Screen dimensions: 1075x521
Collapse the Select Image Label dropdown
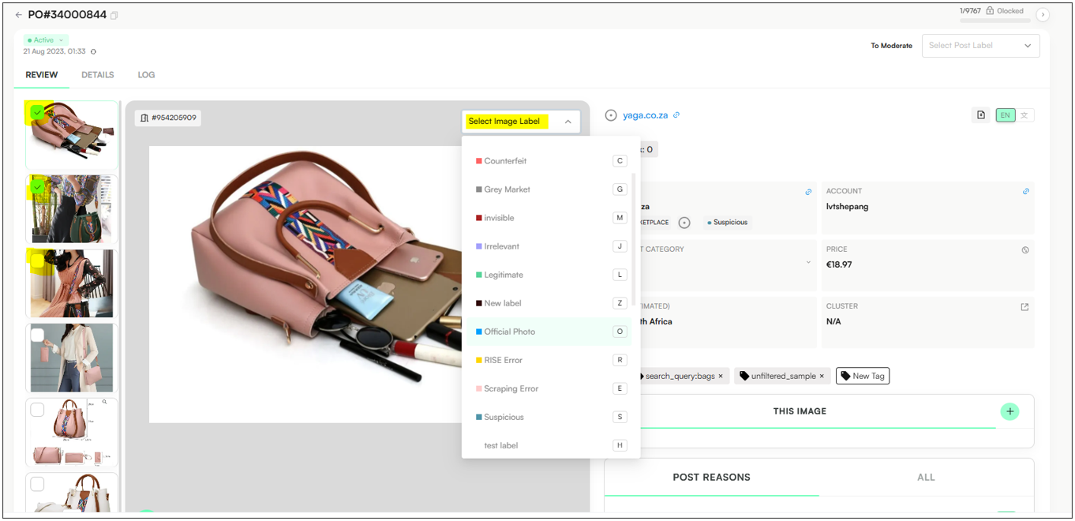tap(567, 122)
